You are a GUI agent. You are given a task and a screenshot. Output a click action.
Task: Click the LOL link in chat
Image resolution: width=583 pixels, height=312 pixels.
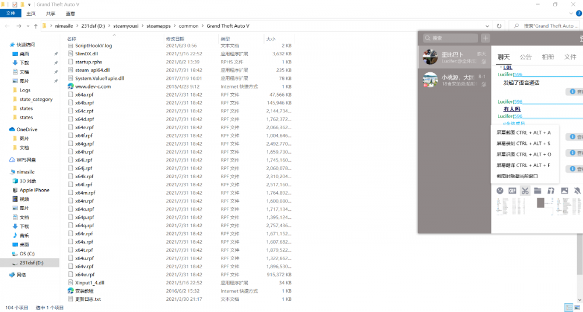508,67
